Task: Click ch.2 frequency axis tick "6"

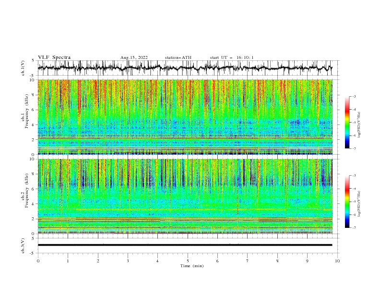Action: coord(34,189)
